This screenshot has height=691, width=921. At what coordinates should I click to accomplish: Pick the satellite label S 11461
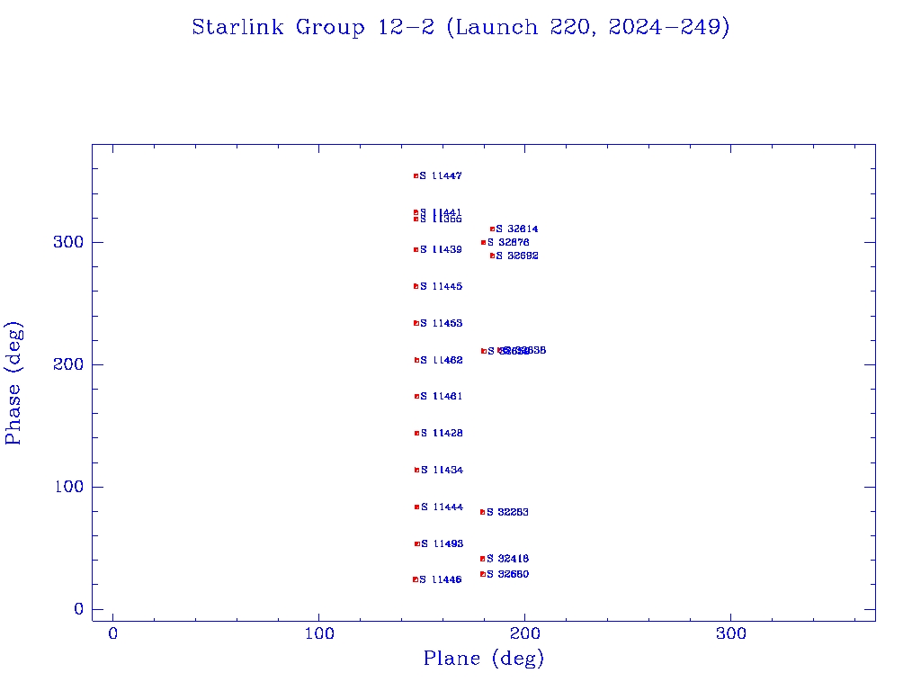(x=442, y=397)
